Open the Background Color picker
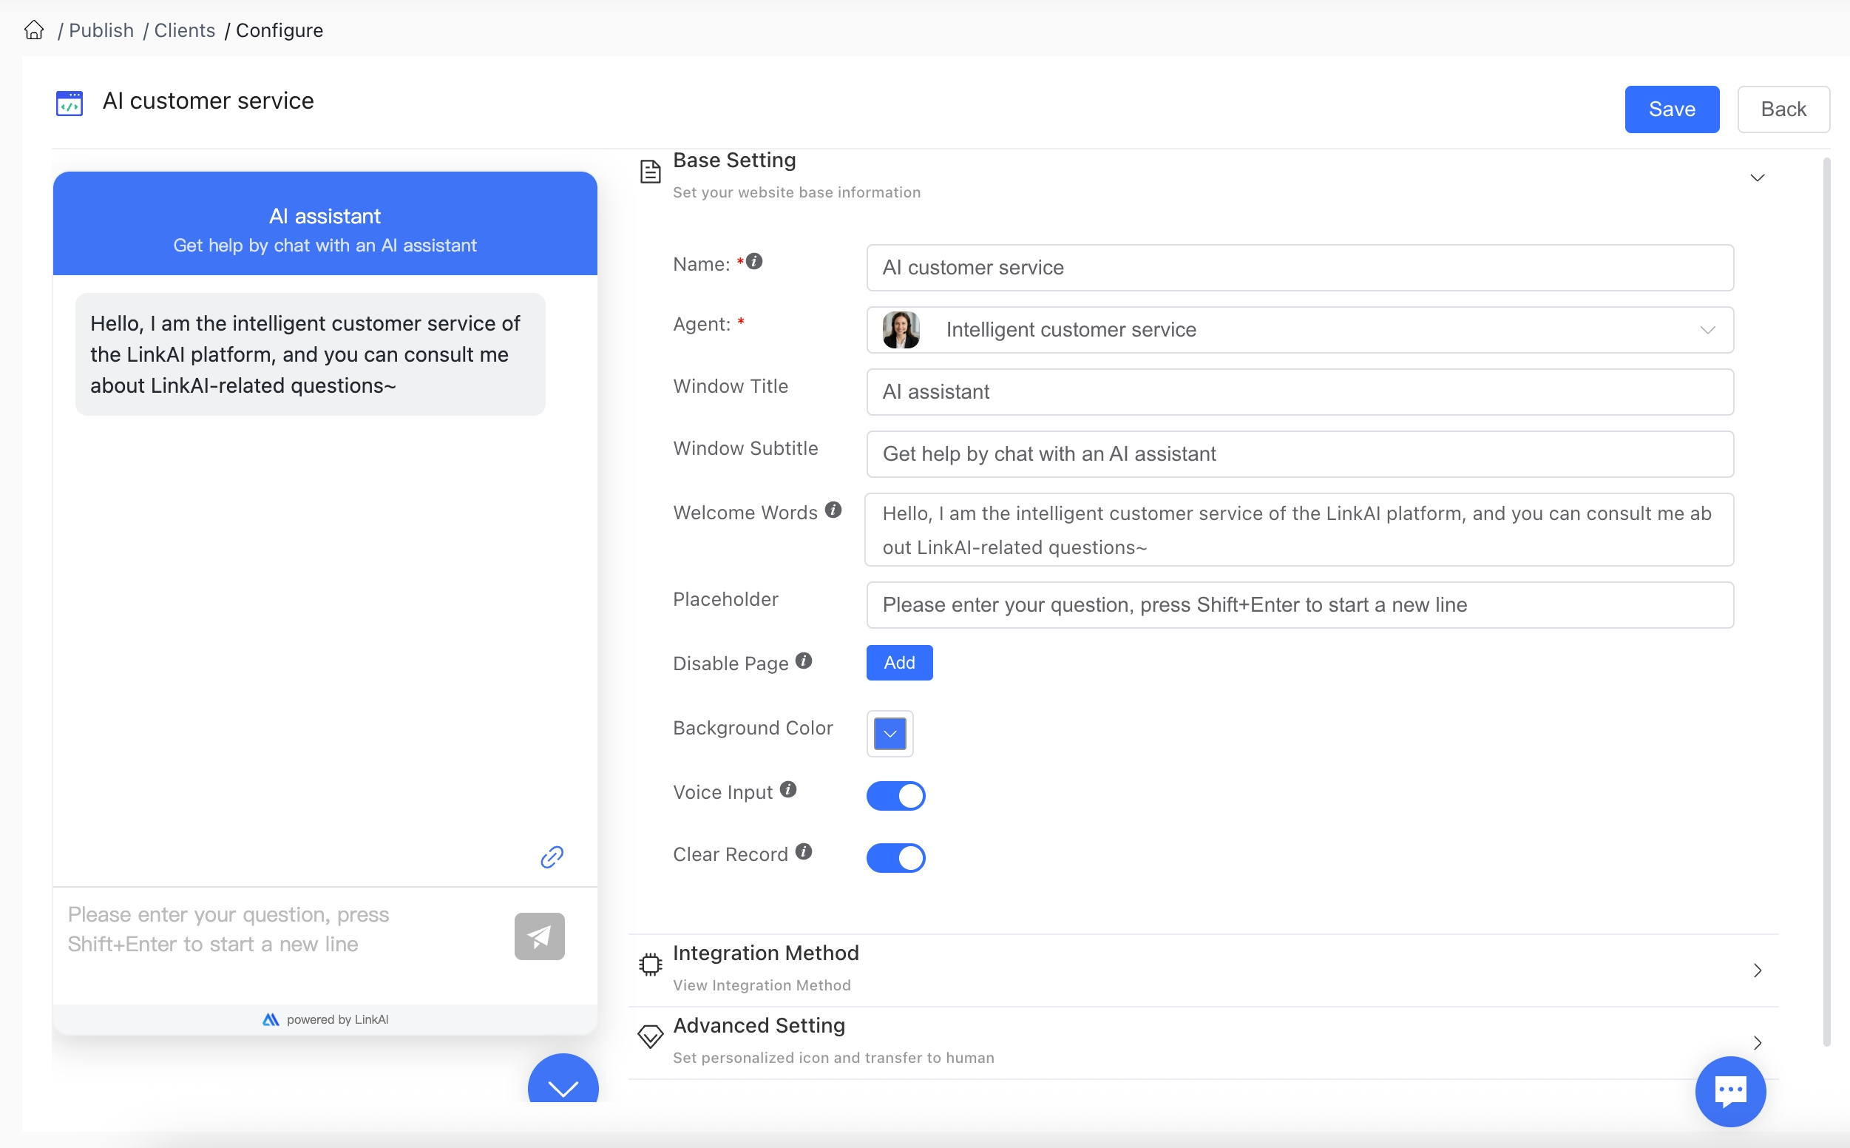The width and height of the screenshot is (1850, 1148). coord(890,734)
